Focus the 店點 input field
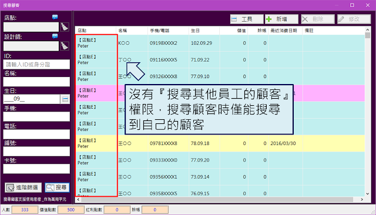Screen dimensions: 376x215 coord(31,27)
